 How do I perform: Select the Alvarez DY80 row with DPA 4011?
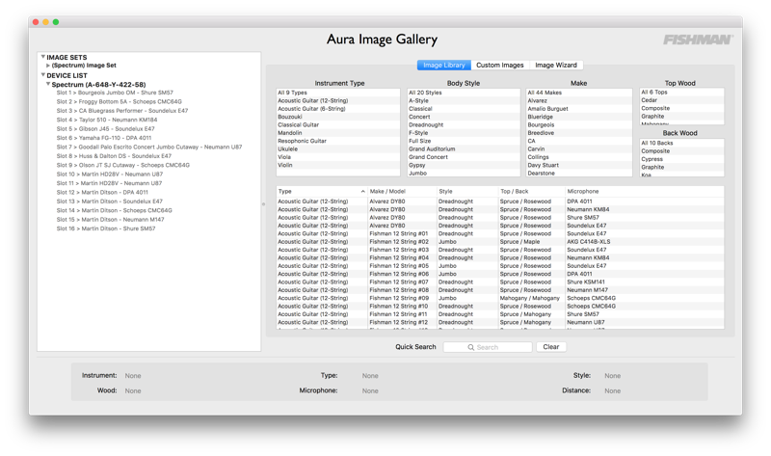(500, 201)
